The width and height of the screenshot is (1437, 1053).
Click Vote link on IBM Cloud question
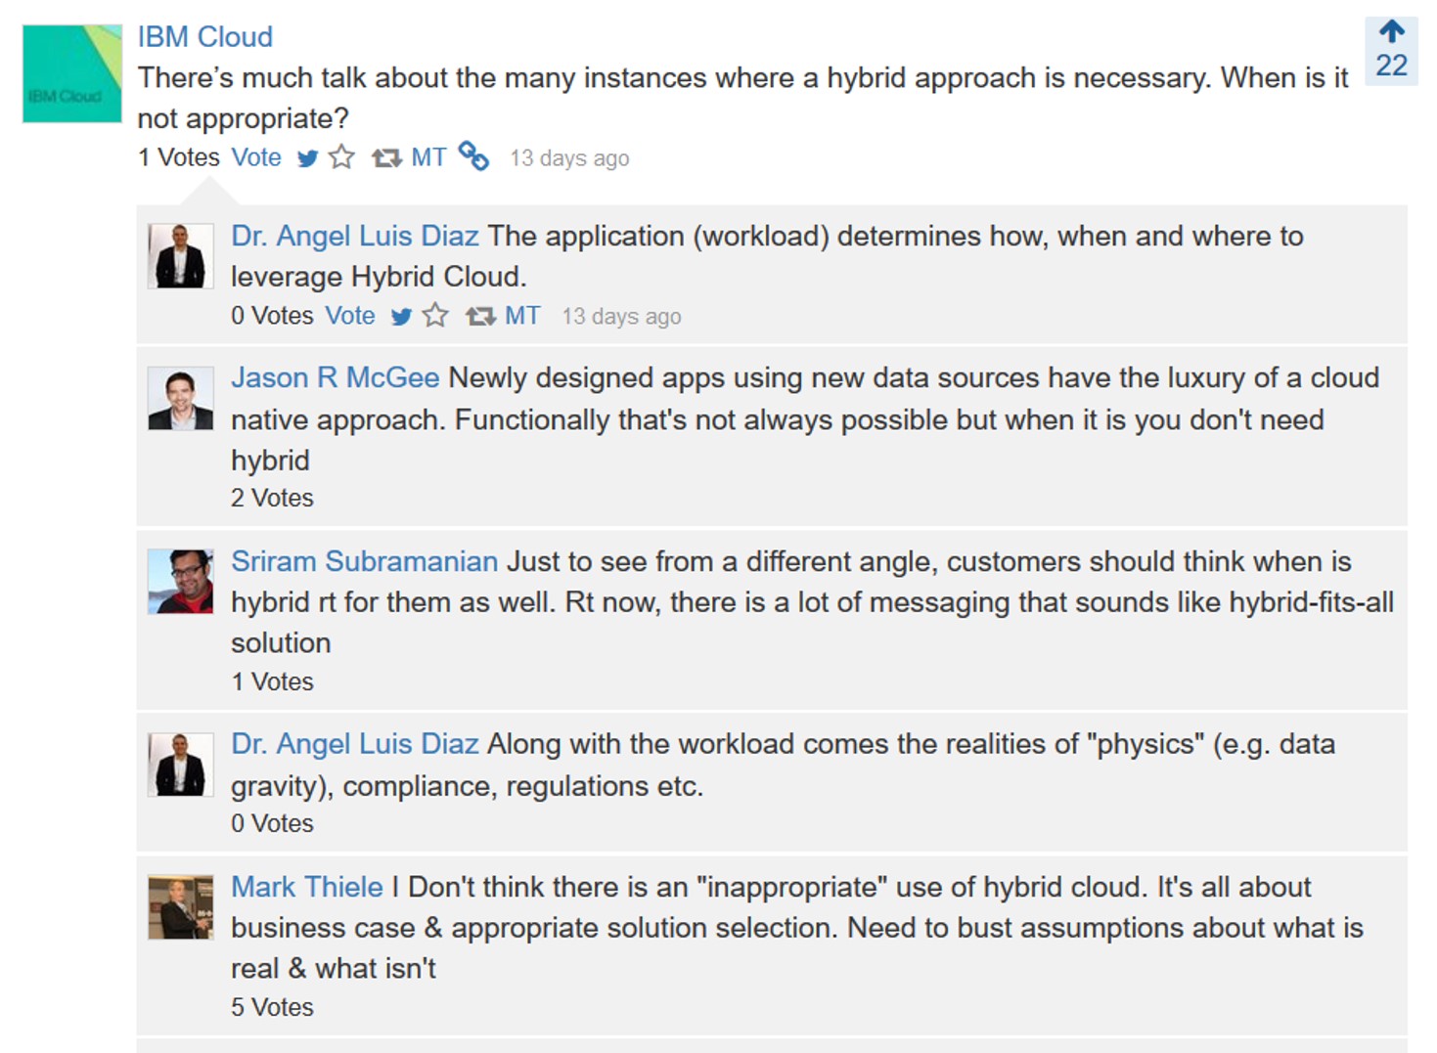coord(256,157)
